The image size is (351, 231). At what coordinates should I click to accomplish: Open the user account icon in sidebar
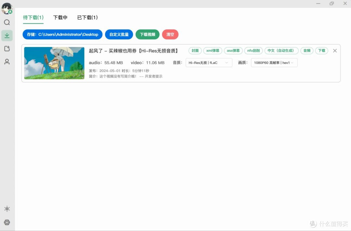7,61
